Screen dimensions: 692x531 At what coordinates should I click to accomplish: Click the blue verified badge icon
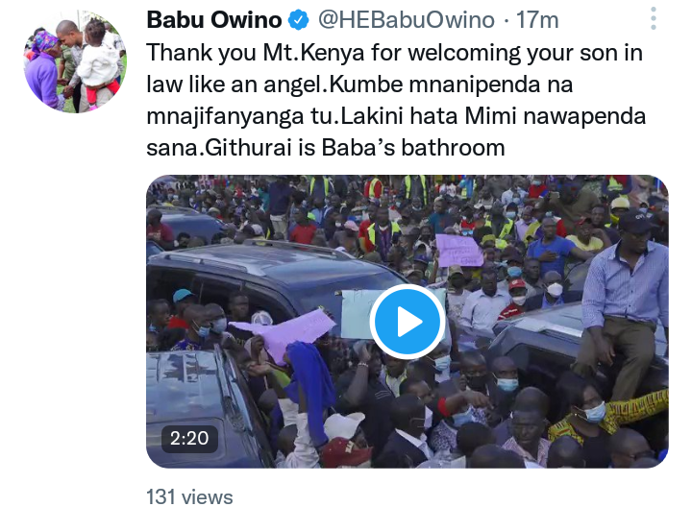click(x=299, y=20)
